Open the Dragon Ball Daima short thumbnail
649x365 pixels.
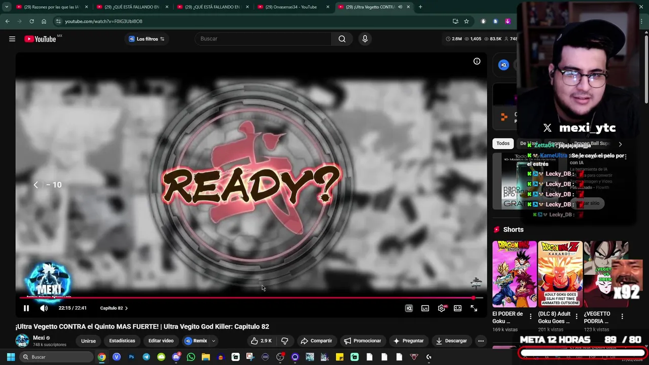[514, 274]
